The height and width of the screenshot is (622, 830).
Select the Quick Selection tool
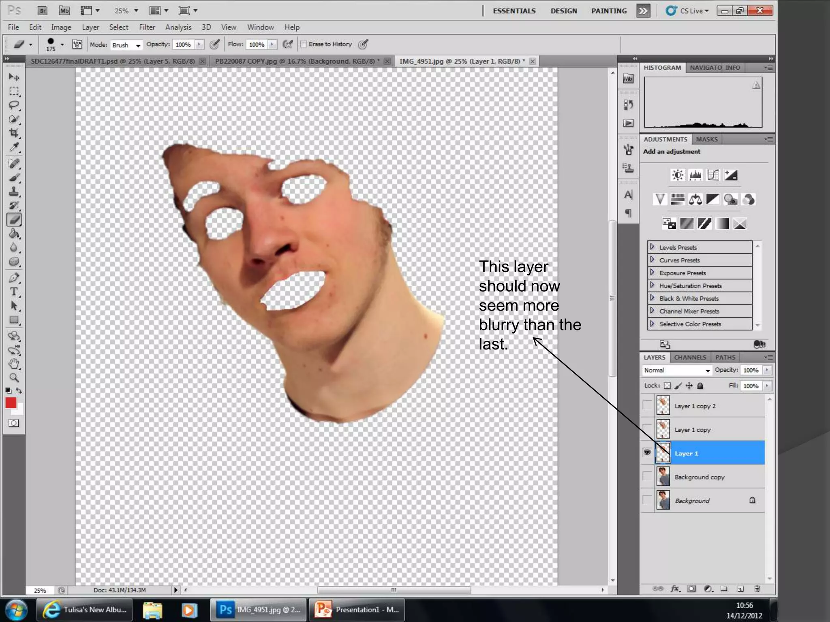pos(14,119)
